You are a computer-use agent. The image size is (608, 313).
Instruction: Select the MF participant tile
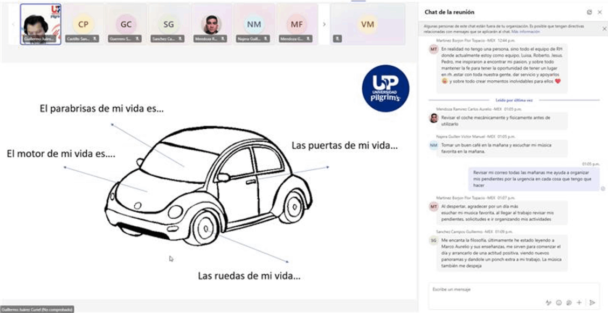(x=296, y=24)
